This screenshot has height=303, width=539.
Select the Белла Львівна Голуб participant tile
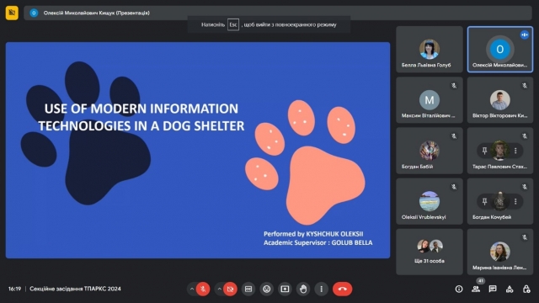tap(430, 50)
